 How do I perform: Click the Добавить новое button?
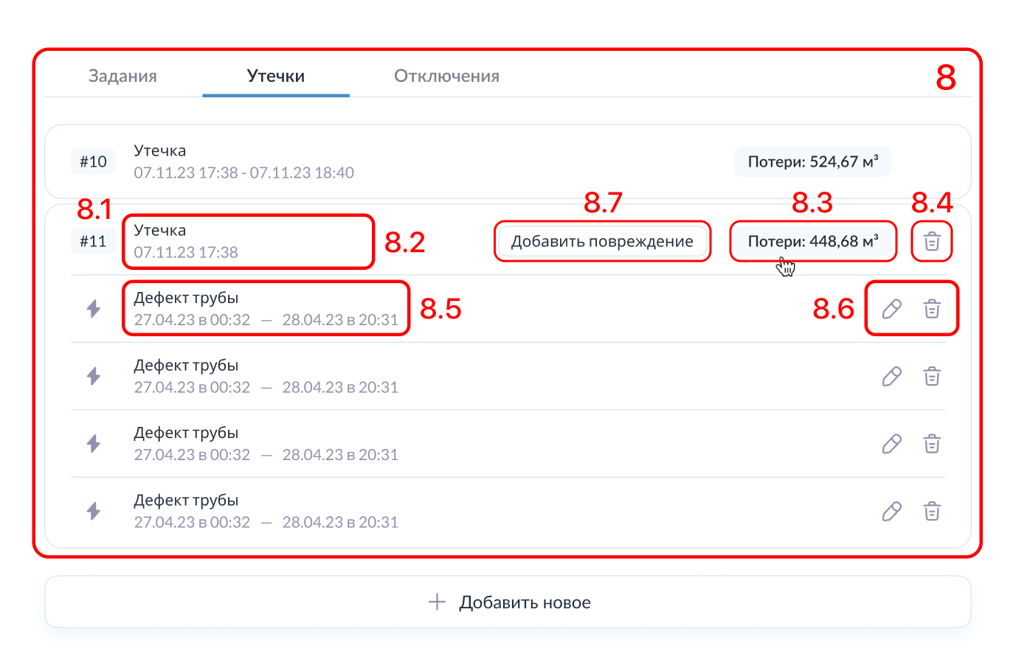508,602
